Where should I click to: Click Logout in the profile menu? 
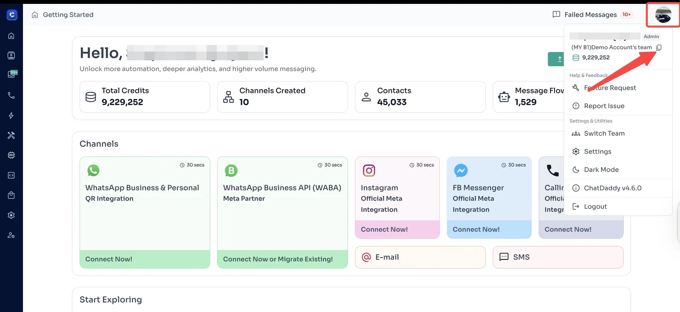point(595,207)
